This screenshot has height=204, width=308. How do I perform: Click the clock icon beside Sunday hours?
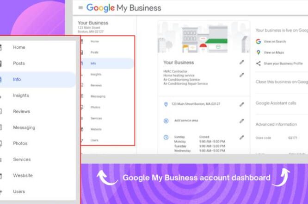(x=166, y=137)
